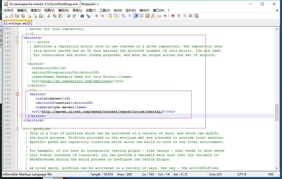
Task: Cut selected text with scissors icon
Action: pos(48,16)
